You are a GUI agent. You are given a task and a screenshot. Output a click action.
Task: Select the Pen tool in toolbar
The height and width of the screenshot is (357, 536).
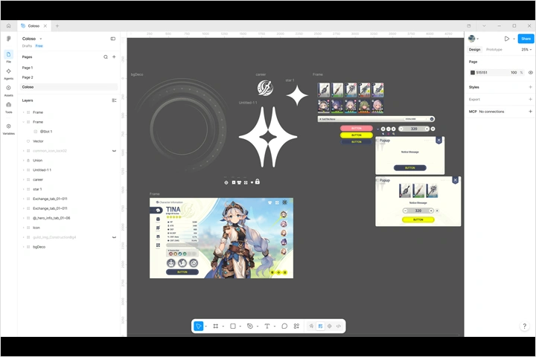pos(250,327)
